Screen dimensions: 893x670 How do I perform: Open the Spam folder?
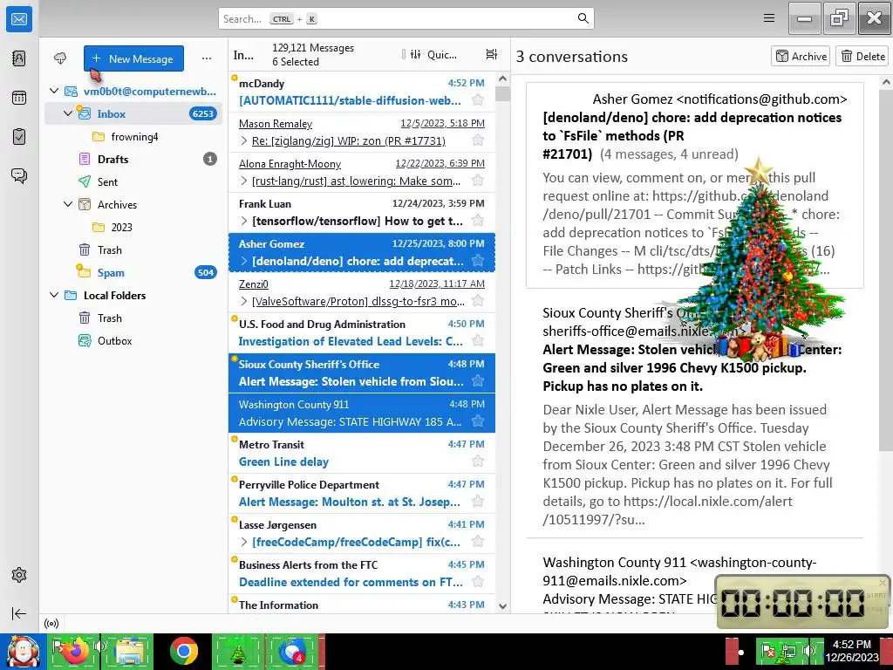133,272
